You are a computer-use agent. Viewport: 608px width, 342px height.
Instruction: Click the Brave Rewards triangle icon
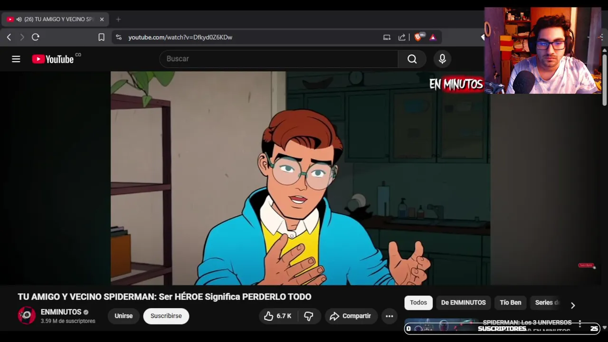pos(433,37)
